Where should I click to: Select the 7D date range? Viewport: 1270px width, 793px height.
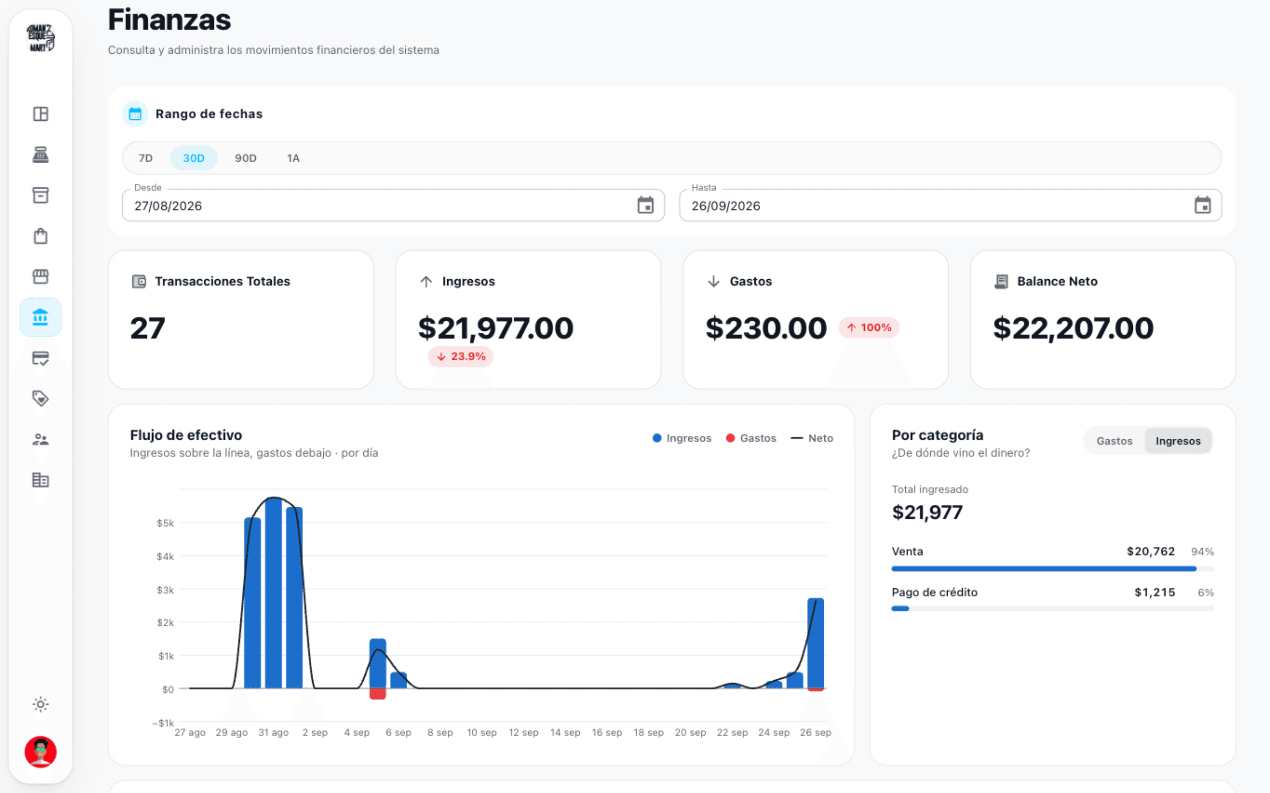[x=146, y=158]
